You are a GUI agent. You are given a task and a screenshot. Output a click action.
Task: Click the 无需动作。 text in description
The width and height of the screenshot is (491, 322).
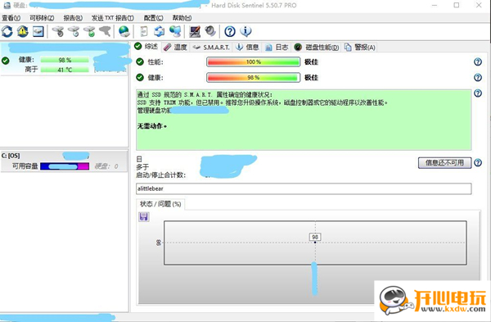(152, 126)
